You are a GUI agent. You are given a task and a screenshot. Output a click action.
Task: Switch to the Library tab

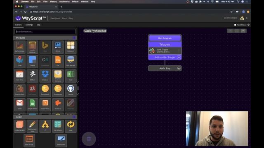[18, 25]
